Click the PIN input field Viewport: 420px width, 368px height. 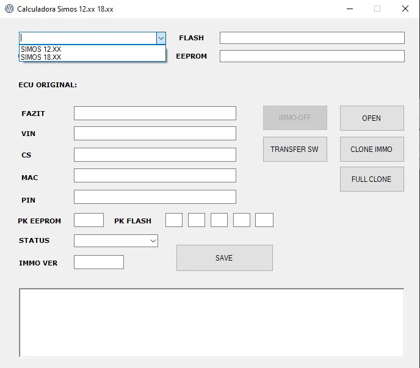coord(155,197)
